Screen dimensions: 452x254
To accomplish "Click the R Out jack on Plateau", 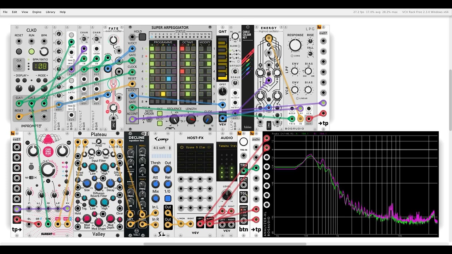I will [120, 142].
